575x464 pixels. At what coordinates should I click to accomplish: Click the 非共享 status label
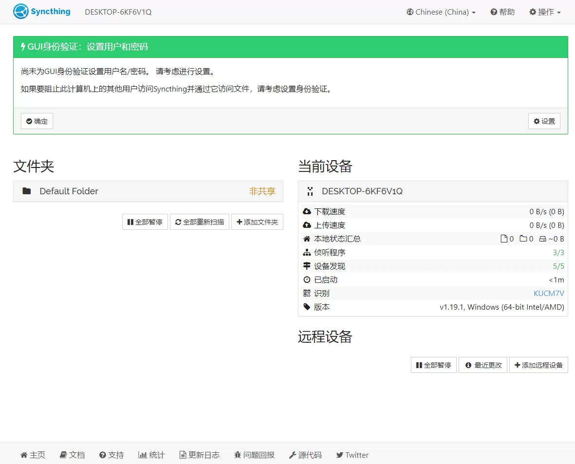(262, 191)
